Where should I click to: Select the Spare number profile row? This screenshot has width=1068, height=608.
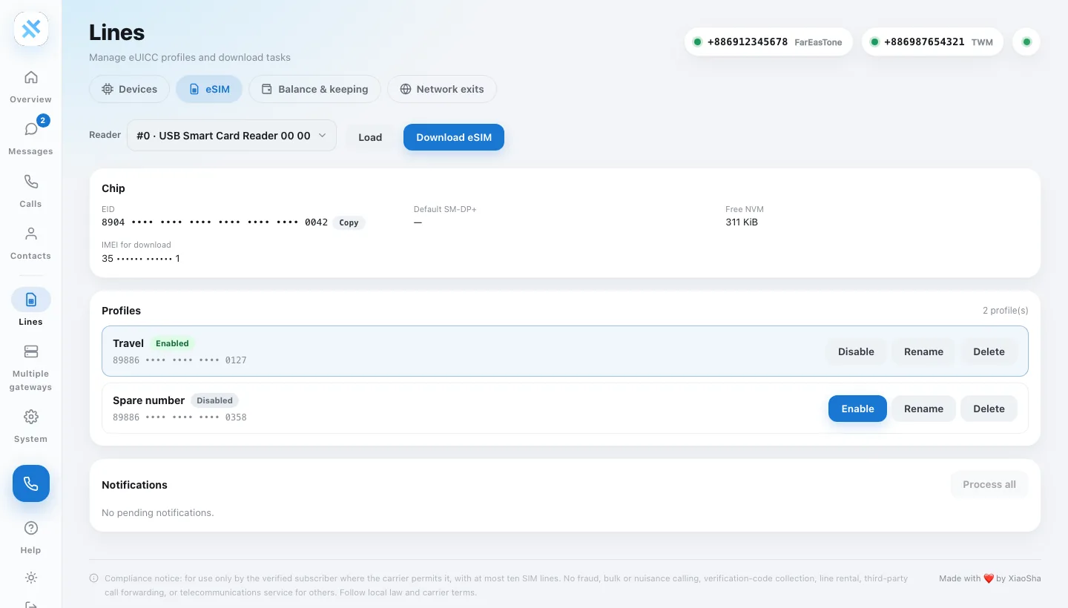(565, 409)
